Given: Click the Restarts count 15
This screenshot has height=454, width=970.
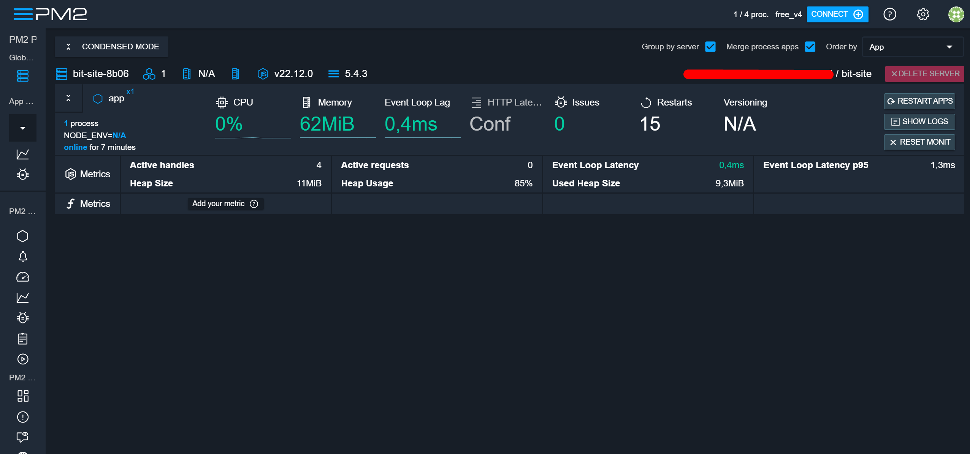Looking at the screenshot, I should 650,124.
